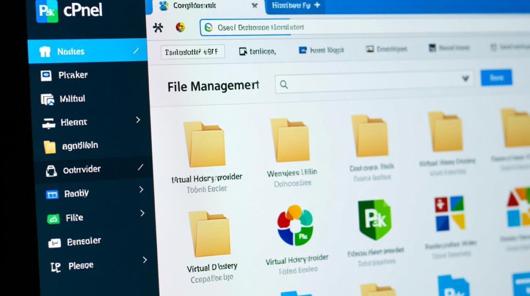Screen dimensions: 530x296
Task: Open the Virtual Hdsry troider folder
Action: [204, 144]
